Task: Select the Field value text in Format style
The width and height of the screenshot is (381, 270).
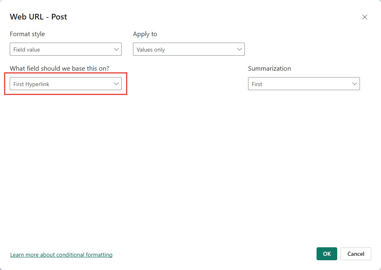Action: tap(27, 50)
